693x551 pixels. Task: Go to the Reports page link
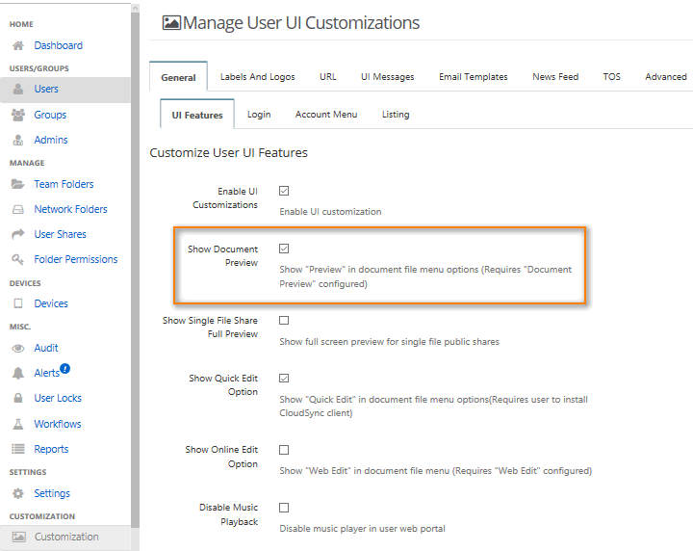pos(51,449)
